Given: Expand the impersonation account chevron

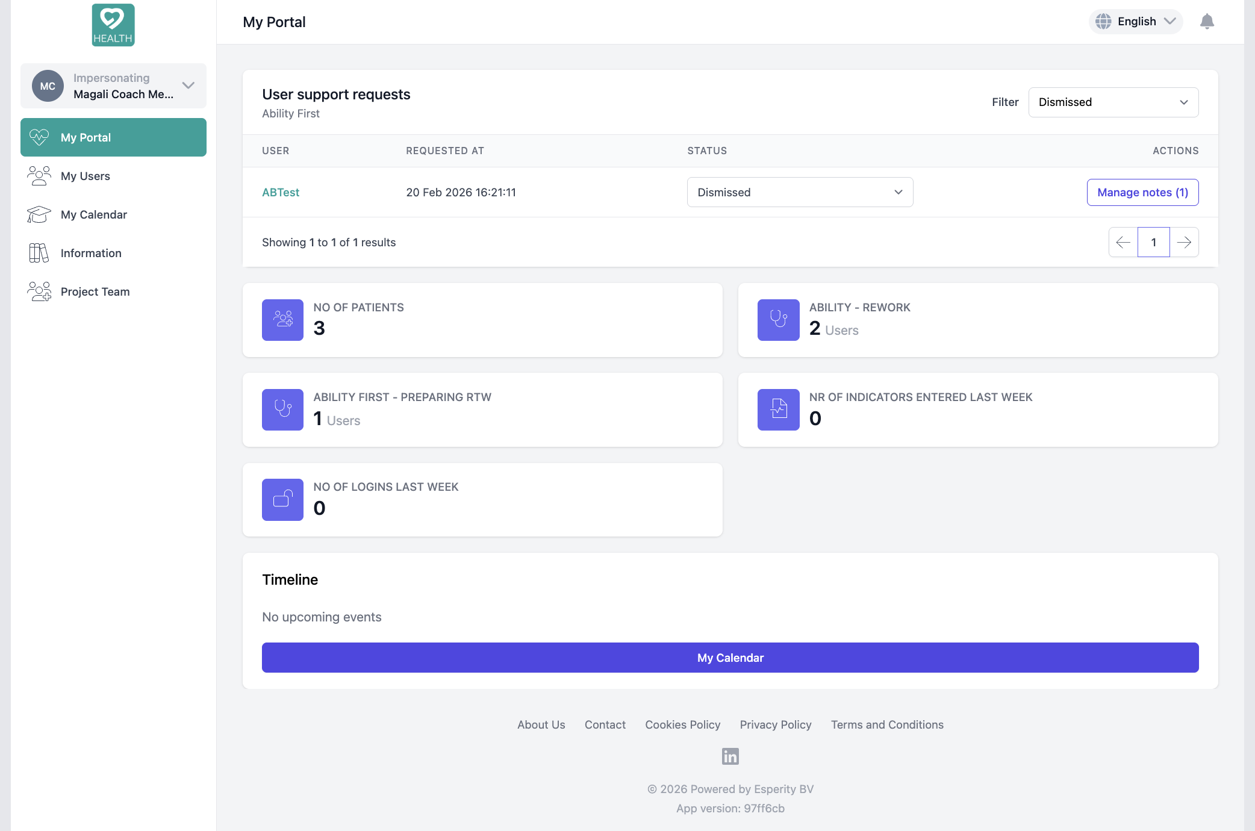Looking at the screenshot, I should click(188, 86).
